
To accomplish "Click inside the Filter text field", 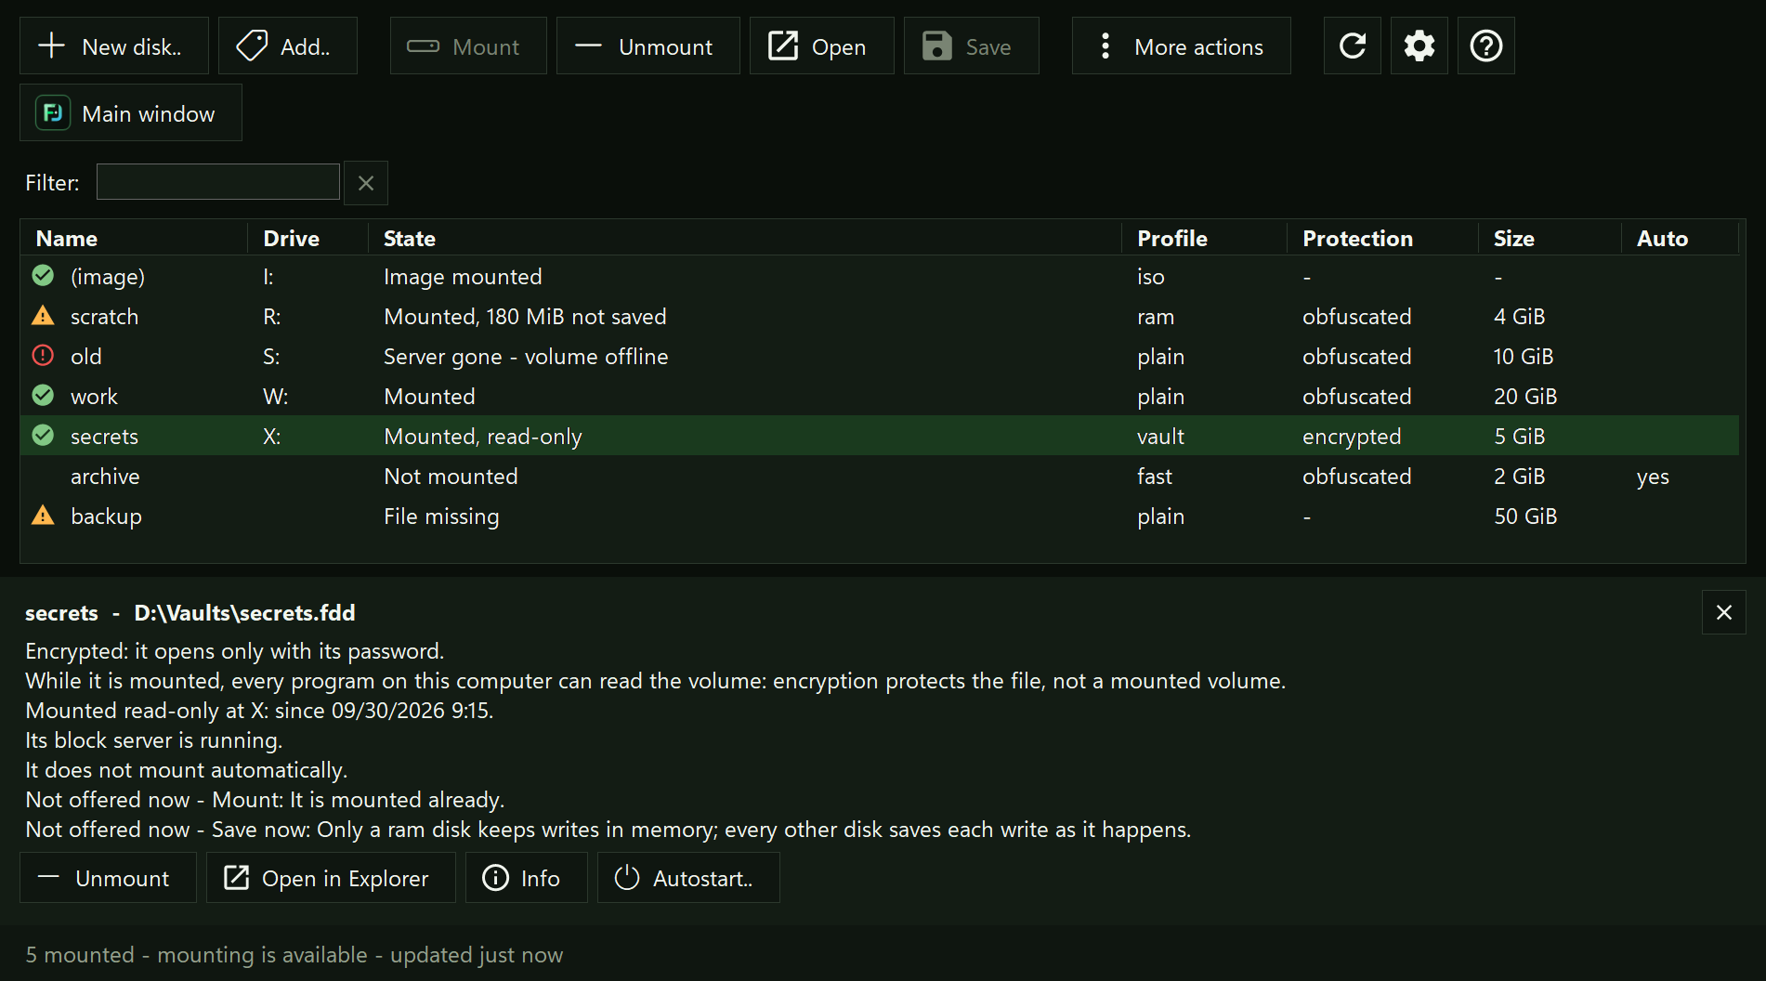I will tap(218, 182).
